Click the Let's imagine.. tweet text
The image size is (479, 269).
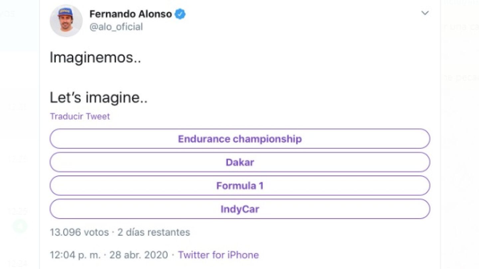(98, 98)
